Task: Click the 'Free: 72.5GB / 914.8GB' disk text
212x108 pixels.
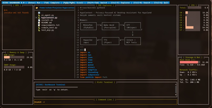Action: [x=192, y=65]
